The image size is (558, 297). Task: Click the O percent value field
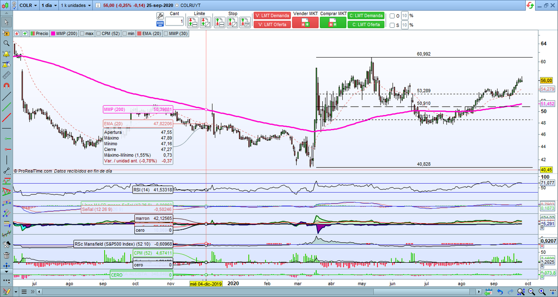point(405,16)
